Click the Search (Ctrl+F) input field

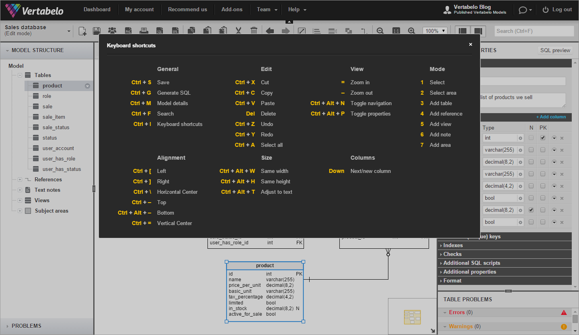[534, 31]
